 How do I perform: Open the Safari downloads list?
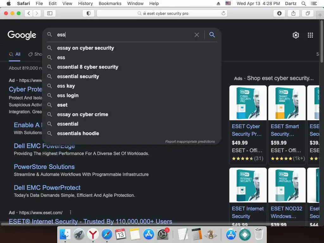click(279, 13)
